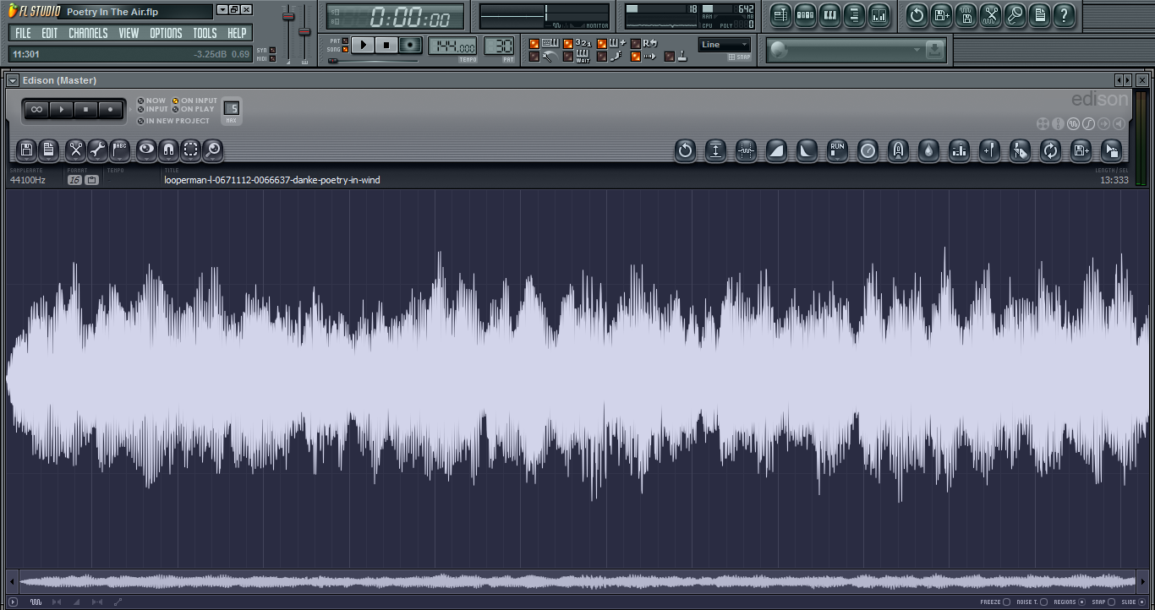Open Edison loop tuner cycle icon
The width and height of the screenshot is (1155, 610).
click(x=1050, y=151)
